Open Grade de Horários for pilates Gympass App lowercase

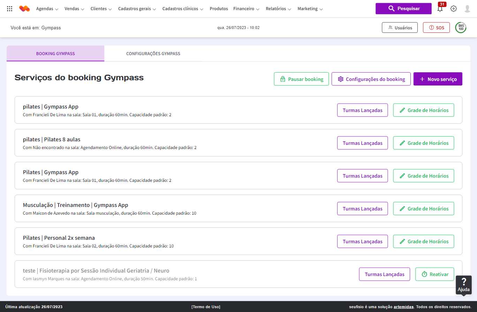[x=424, y=110]
